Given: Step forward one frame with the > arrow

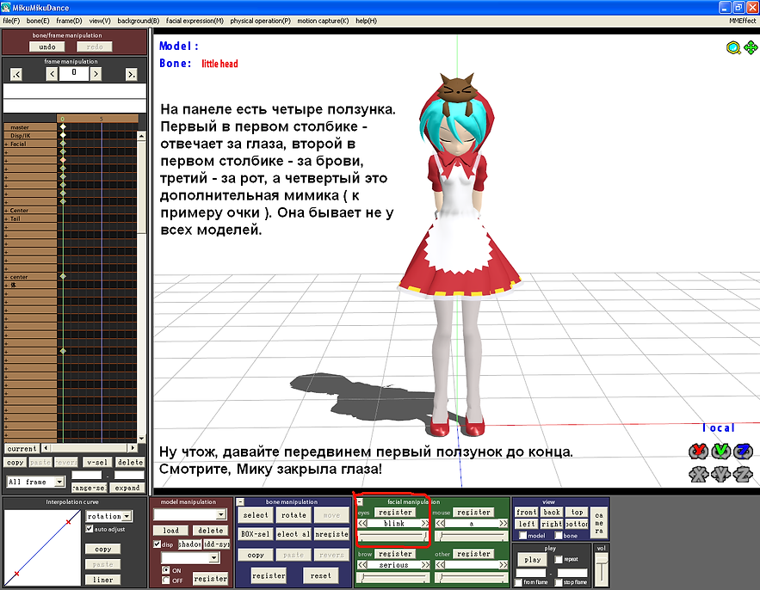Looking at the screenshot, I should click(x=96, y=74).
